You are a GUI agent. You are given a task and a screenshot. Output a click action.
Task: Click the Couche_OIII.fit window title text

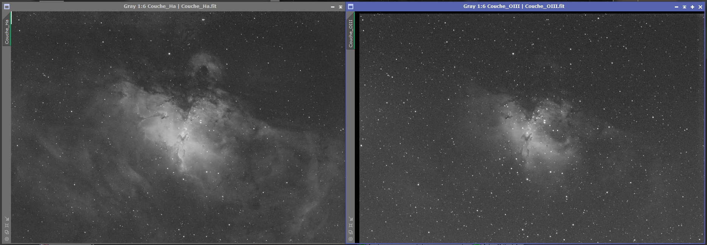514,6
